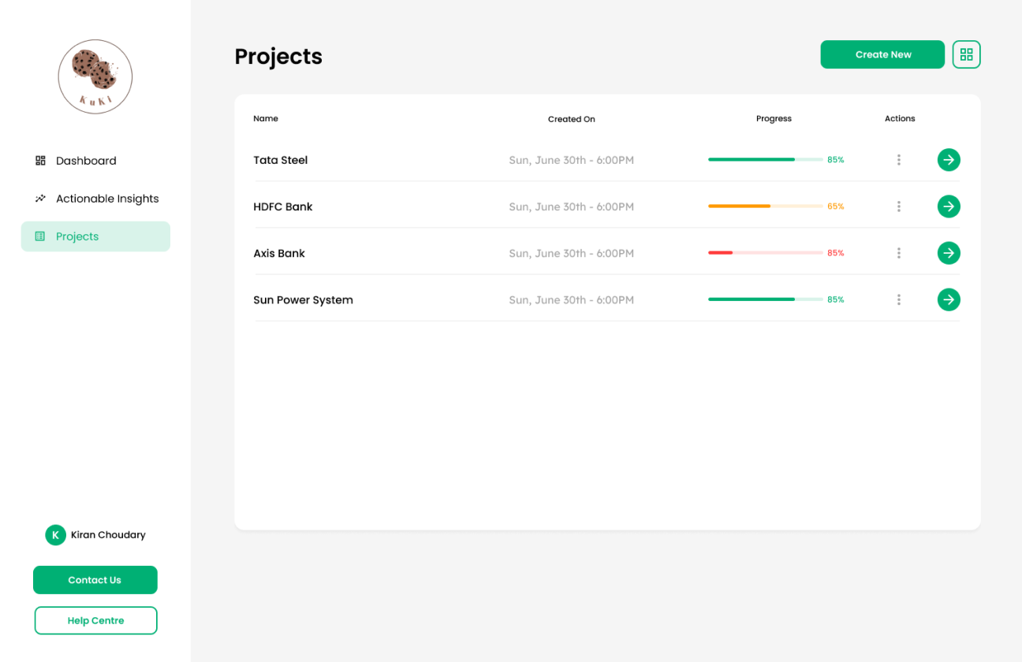This screenshot has height=662, width=1022.
Task: Click Axis Bank's red progress bar
Action: (766, 253)
